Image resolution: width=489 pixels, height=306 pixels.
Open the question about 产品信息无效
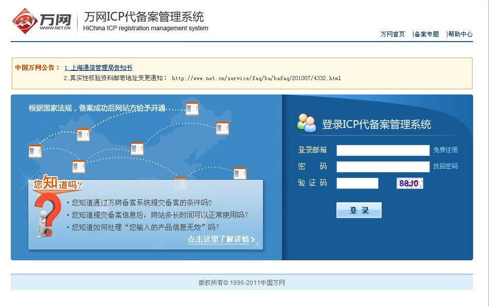[x=145, y=227]
